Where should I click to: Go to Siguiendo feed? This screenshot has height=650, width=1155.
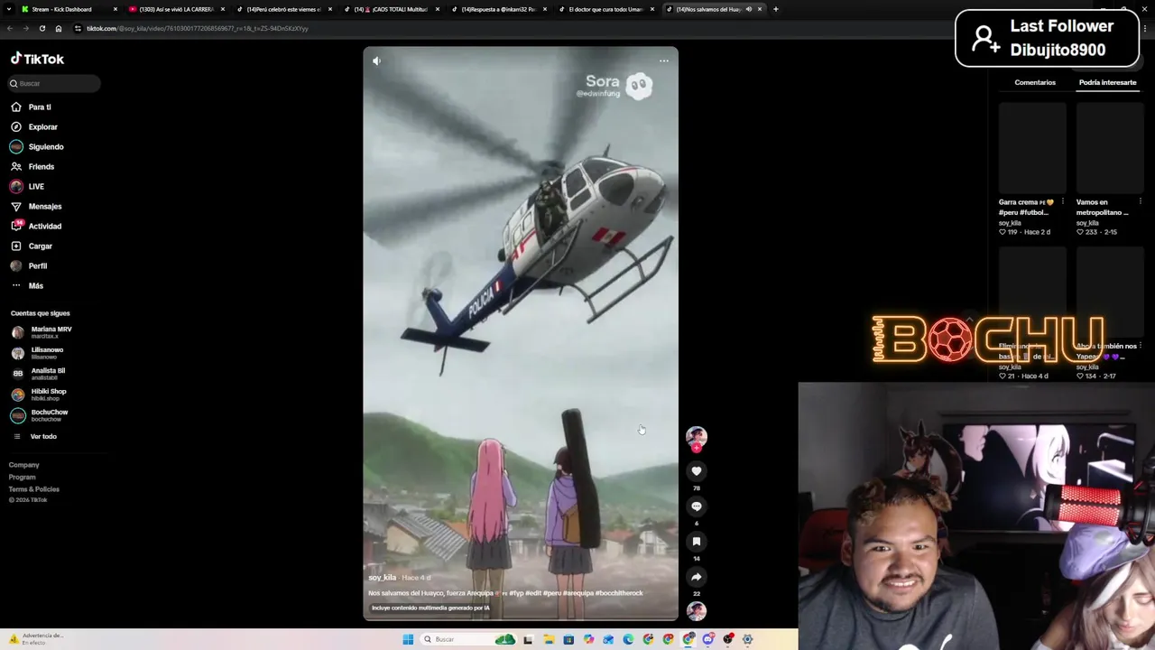[x=45, y=146]
